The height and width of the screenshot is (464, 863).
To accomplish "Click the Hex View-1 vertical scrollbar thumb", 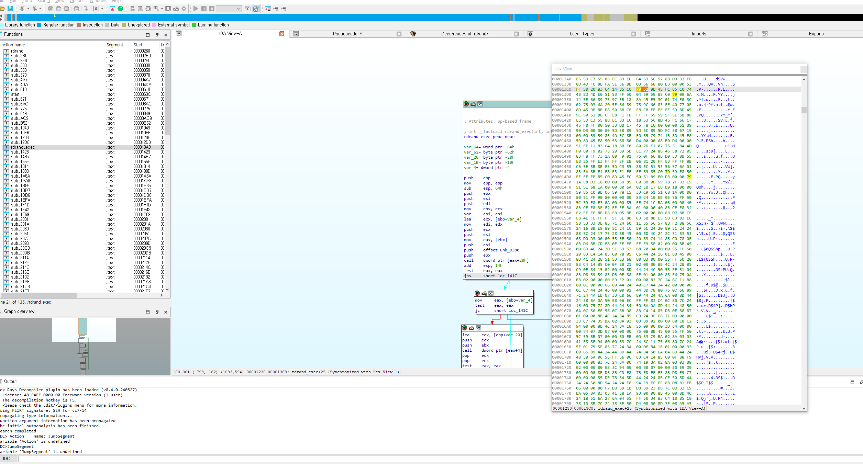I will (x=804, y=110).
